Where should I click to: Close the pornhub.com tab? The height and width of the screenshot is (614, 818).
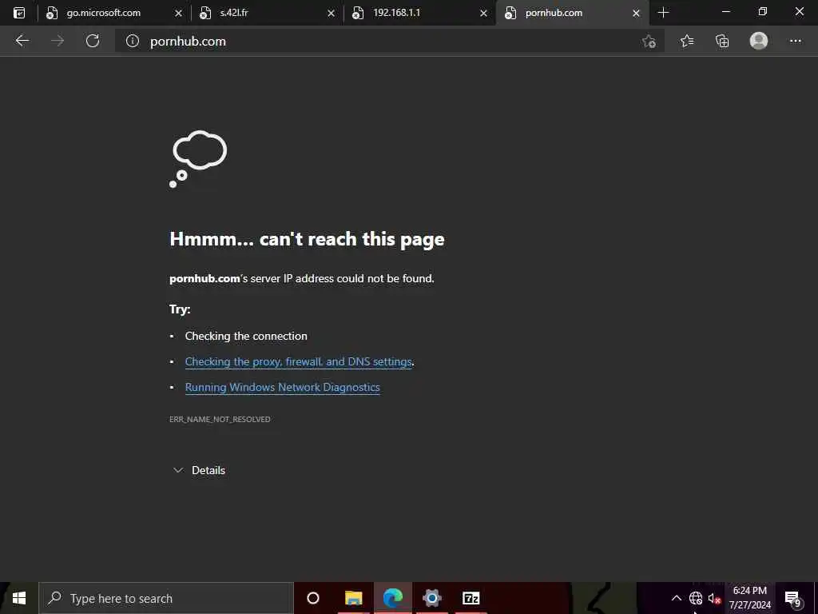(636, 13)
